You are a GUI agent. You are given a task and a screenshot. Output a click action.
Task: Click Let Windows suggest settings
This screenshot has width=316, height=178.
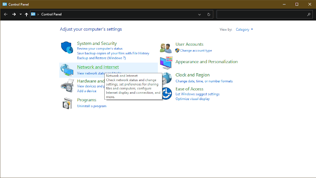click(197, 94)
